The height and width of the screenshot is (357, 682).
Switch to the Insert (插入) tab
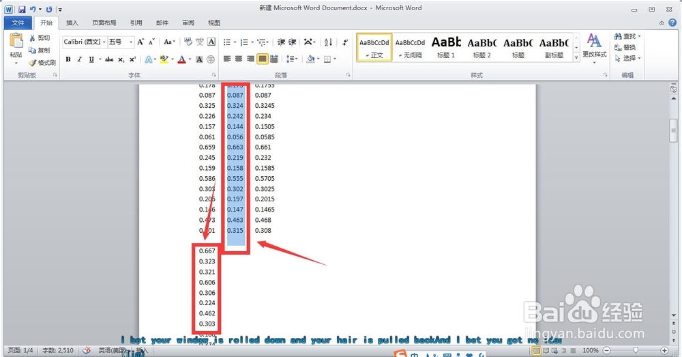(72, 23)
